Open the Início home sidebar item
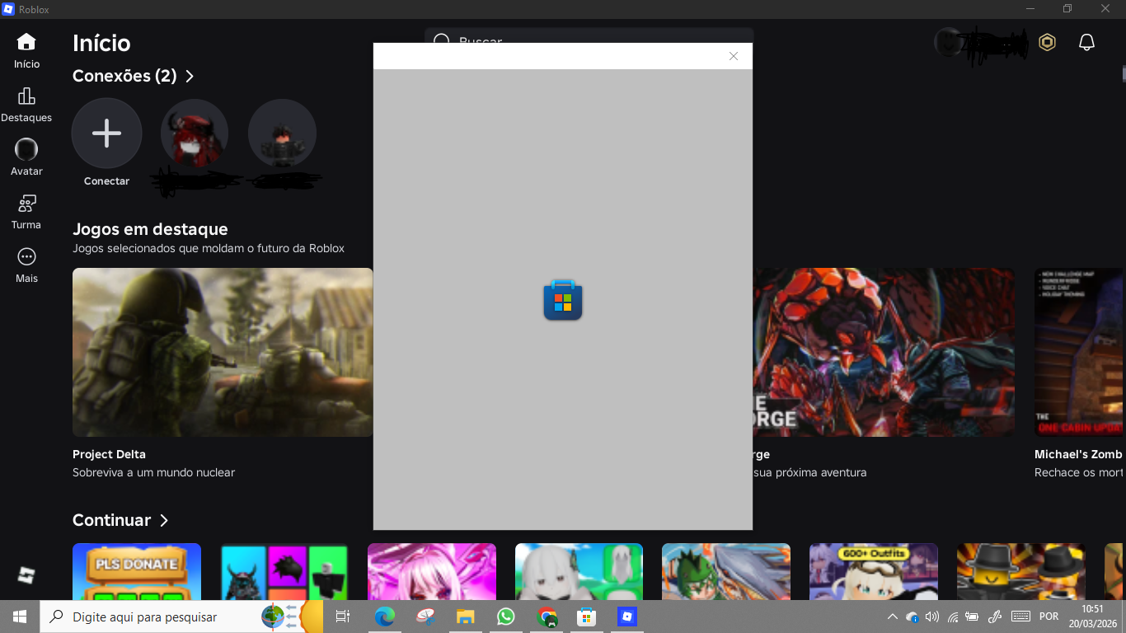 26,50
